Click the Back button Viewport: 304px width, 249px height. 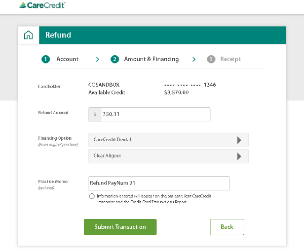[227, 227]
